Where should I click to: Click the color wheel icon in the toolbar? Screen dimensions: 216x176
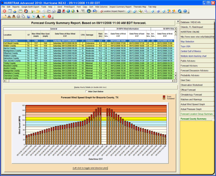[x=43, y=16]
